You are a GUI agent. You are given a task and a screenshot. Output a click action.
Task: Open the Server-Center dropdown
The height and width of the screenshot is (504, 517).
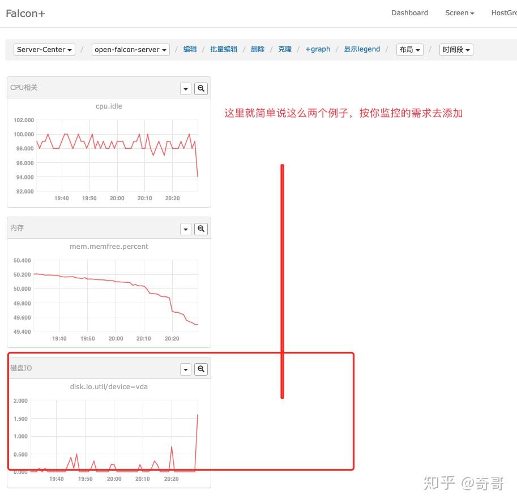tap(44, 49)
